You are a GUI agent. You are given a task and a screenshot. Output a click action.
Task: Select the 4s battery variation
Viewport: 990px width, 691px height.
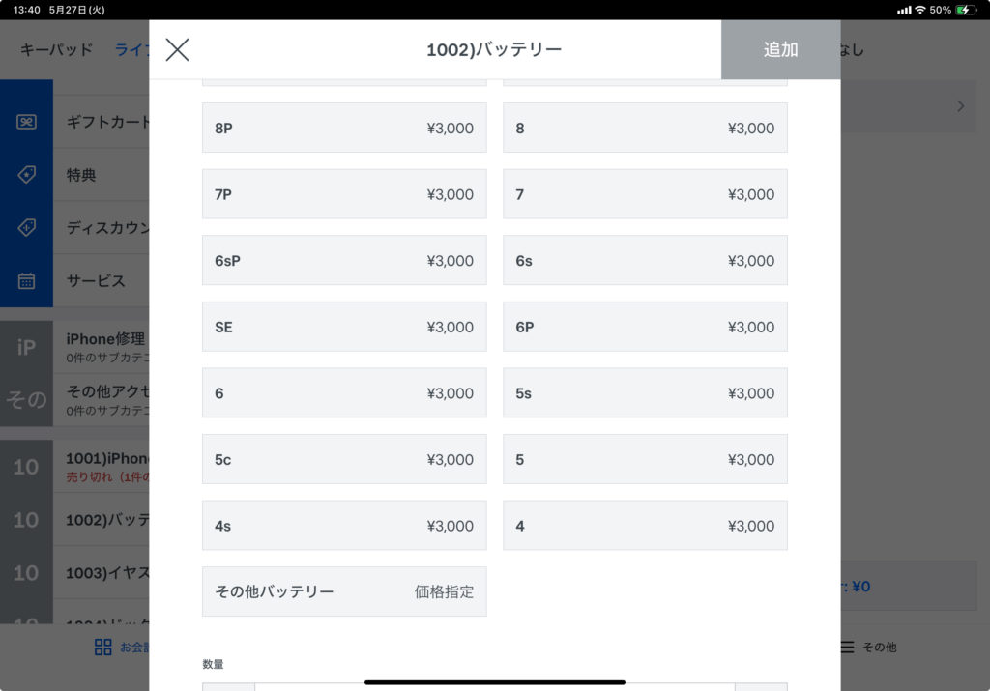(x=344, y=526)
